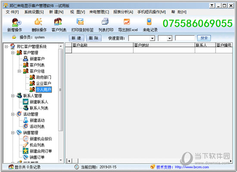The height and width of the screenshot is (172, 237).
Task: Click the 客户地址 column header
Action: pos(164,45)
